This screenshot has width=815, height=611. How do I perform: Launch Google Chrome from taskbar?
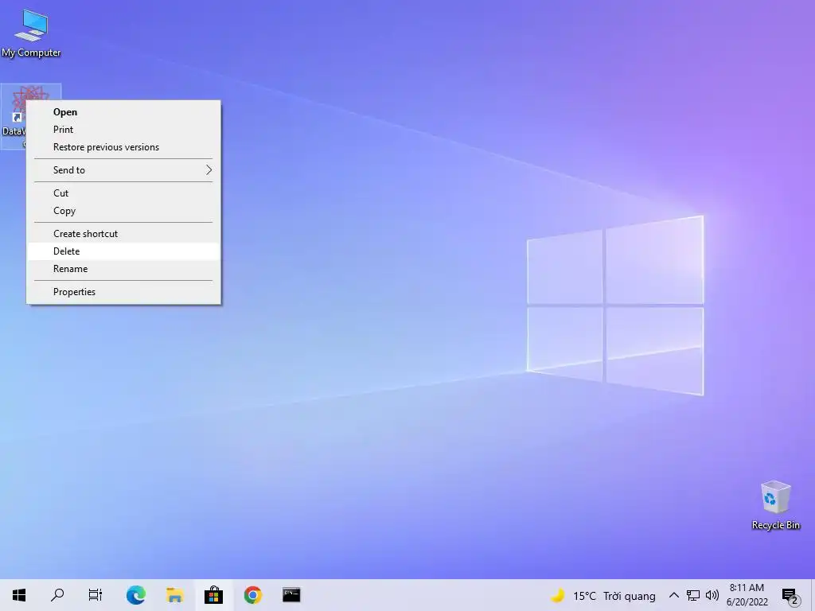[252, 595]
